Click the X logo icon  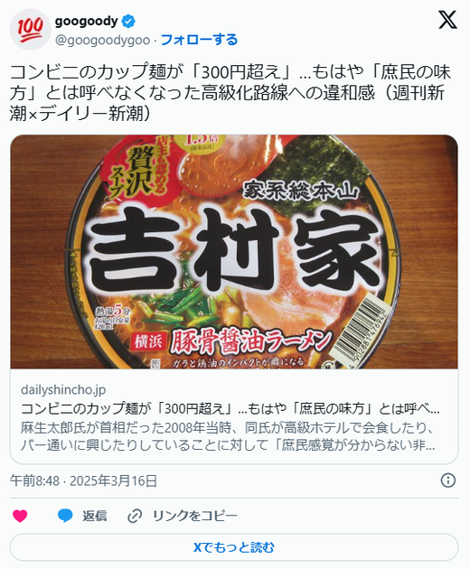tap(447, 20)
